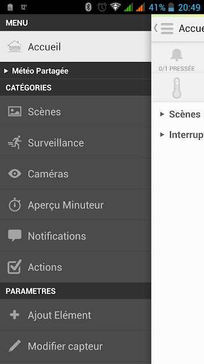Tap the plus icon for Ajout Elément
Image resolution: width=204 pixels, height=364 pixels.
click(15, 315)
